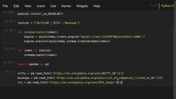Viewport: 176px width, 99px height.
Task: Click the bovespa read_html line
Action: (x=90, y=78)
